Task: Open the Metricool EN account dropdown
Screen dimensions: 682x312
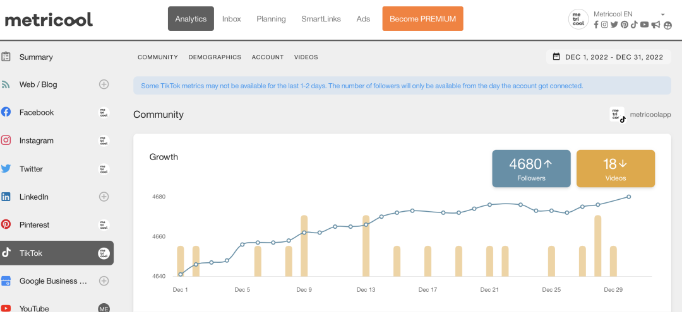Action: tap(662, 14)
